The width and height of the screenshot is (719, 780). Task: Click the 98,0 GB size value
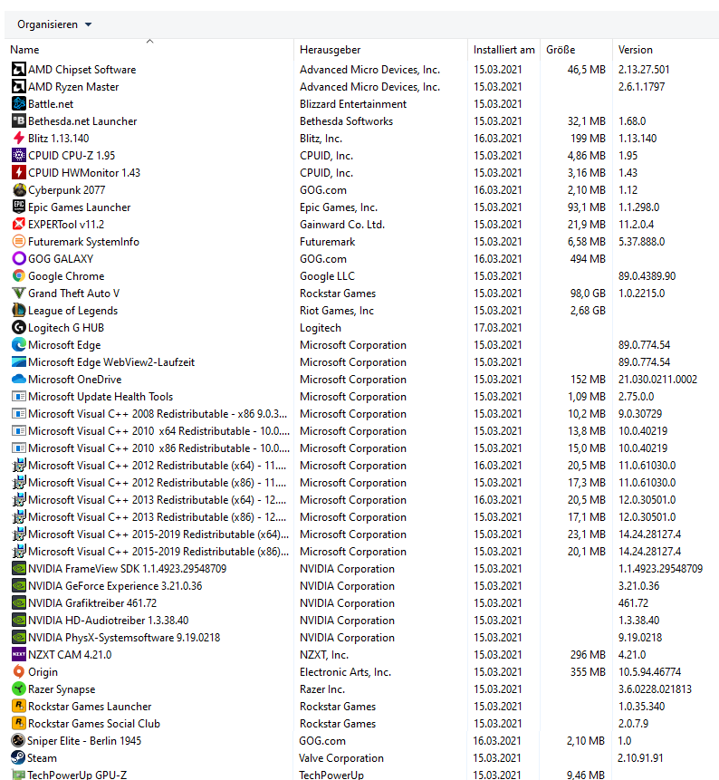tap(588, 293)
